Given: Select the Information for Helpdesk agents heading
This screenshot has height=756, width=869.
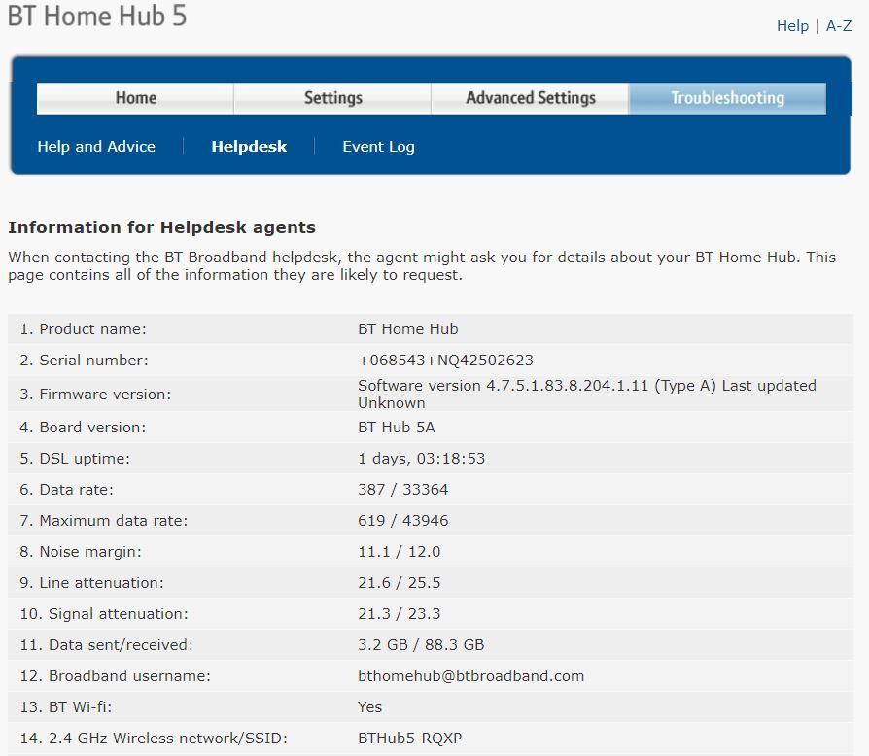Looking at the screenshot, I should pos(161,227).
